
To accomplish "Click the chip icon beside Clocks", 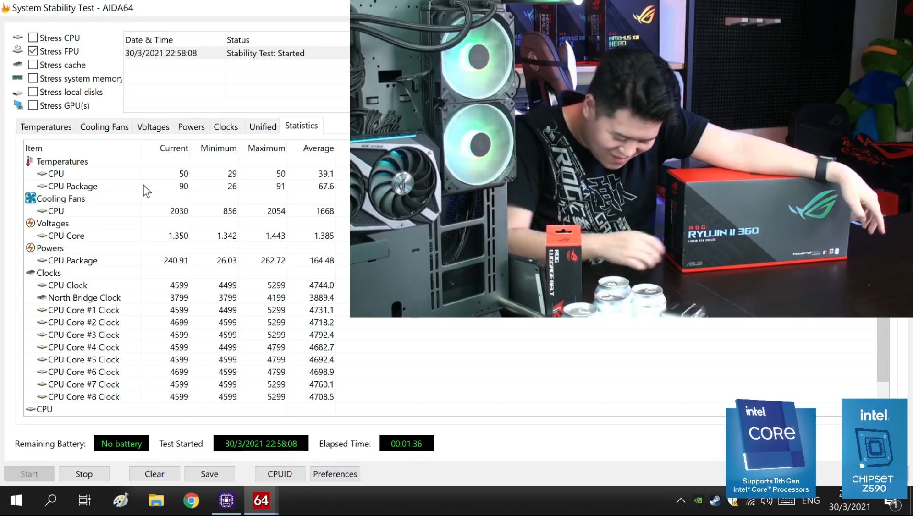I will pyautogui.click(x=30, y=273).
